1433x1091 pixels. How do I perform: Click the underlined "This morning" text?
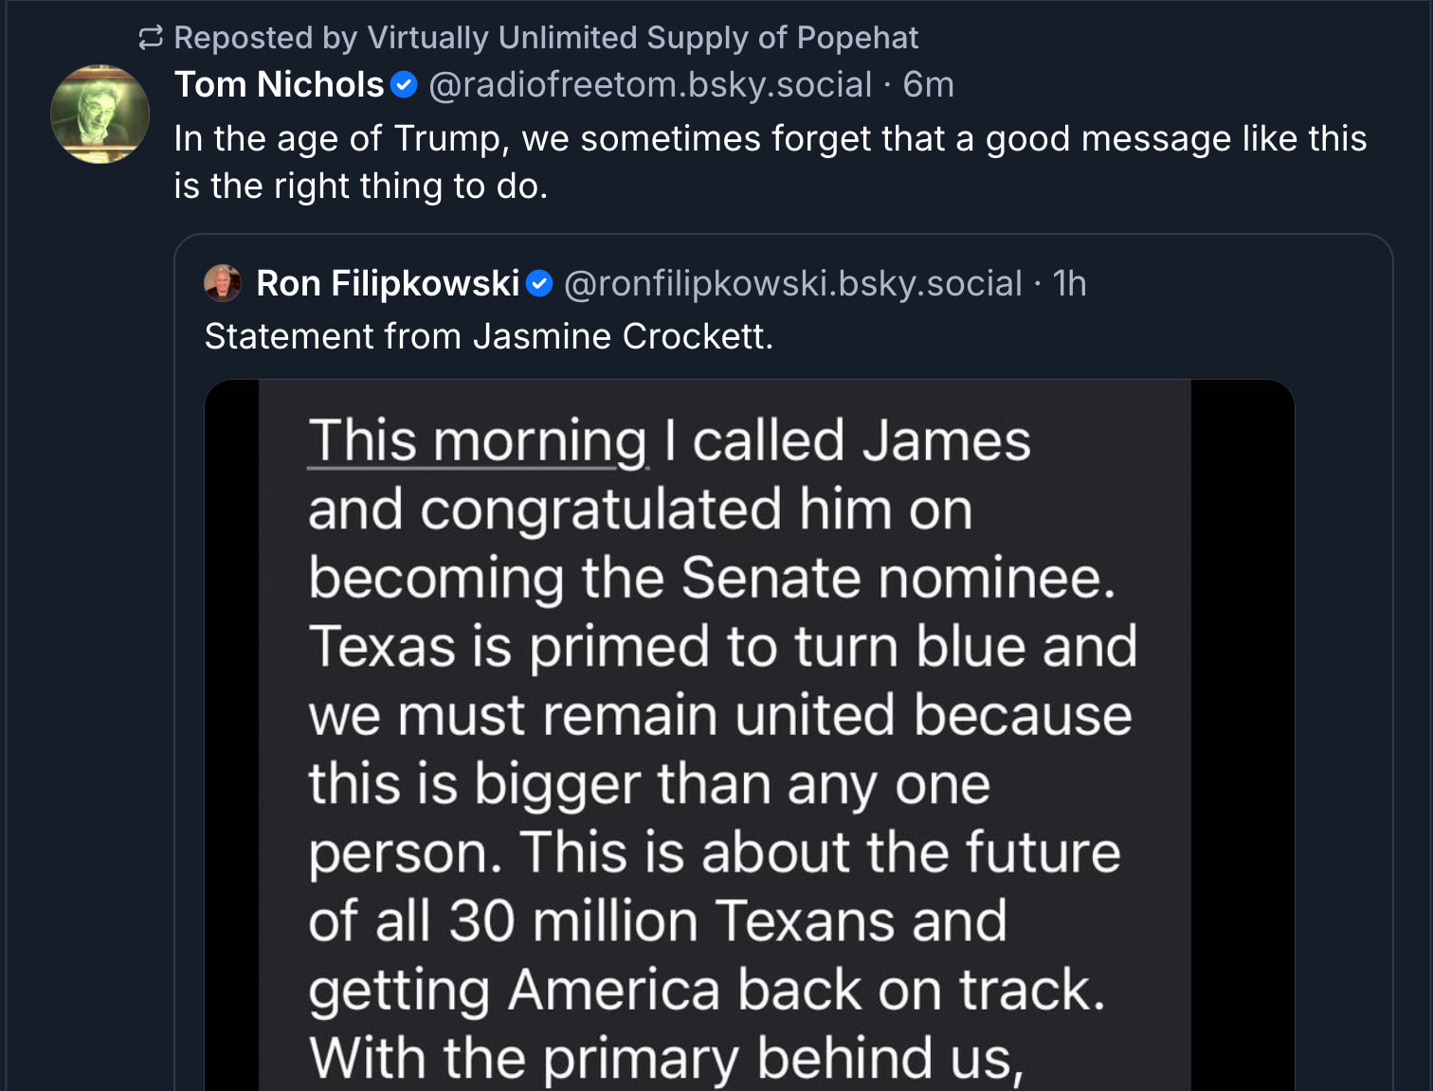point(478,441)
